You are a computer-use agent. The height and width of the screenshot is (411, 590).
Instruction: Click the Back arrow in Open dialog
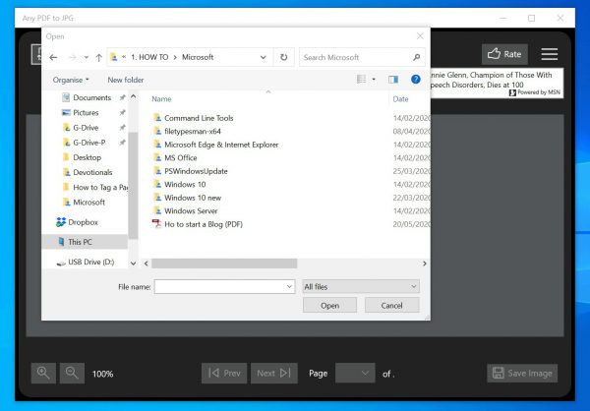[x=53, y=58]
